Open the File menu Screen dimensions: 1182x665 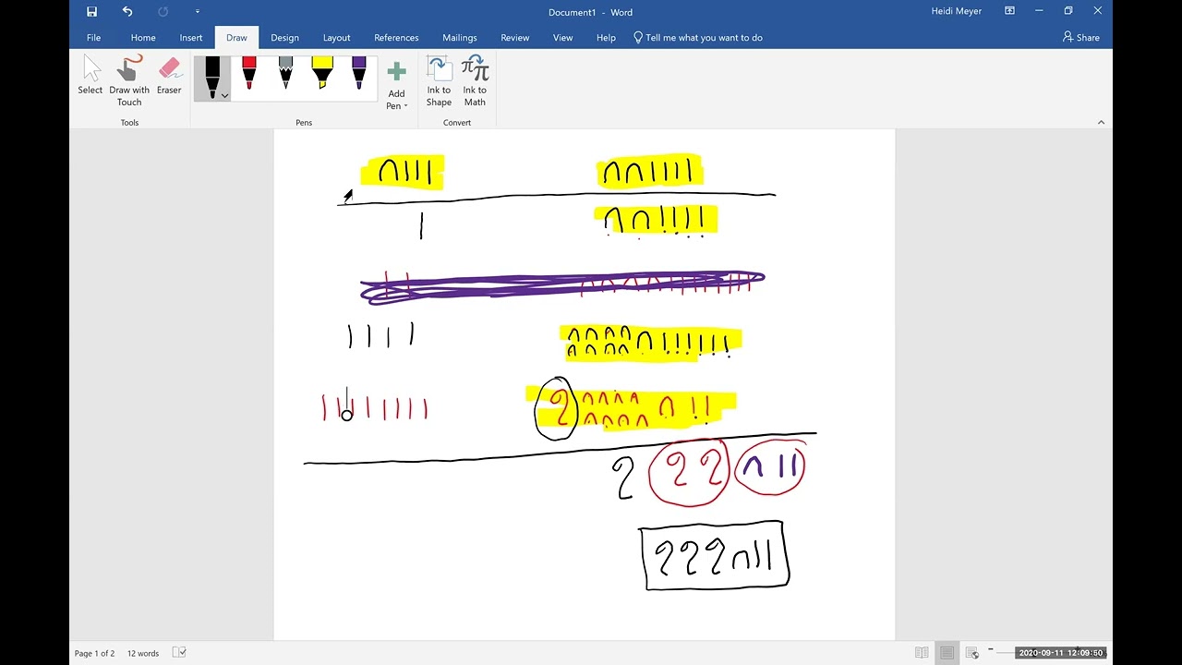(x=93, y=38)
